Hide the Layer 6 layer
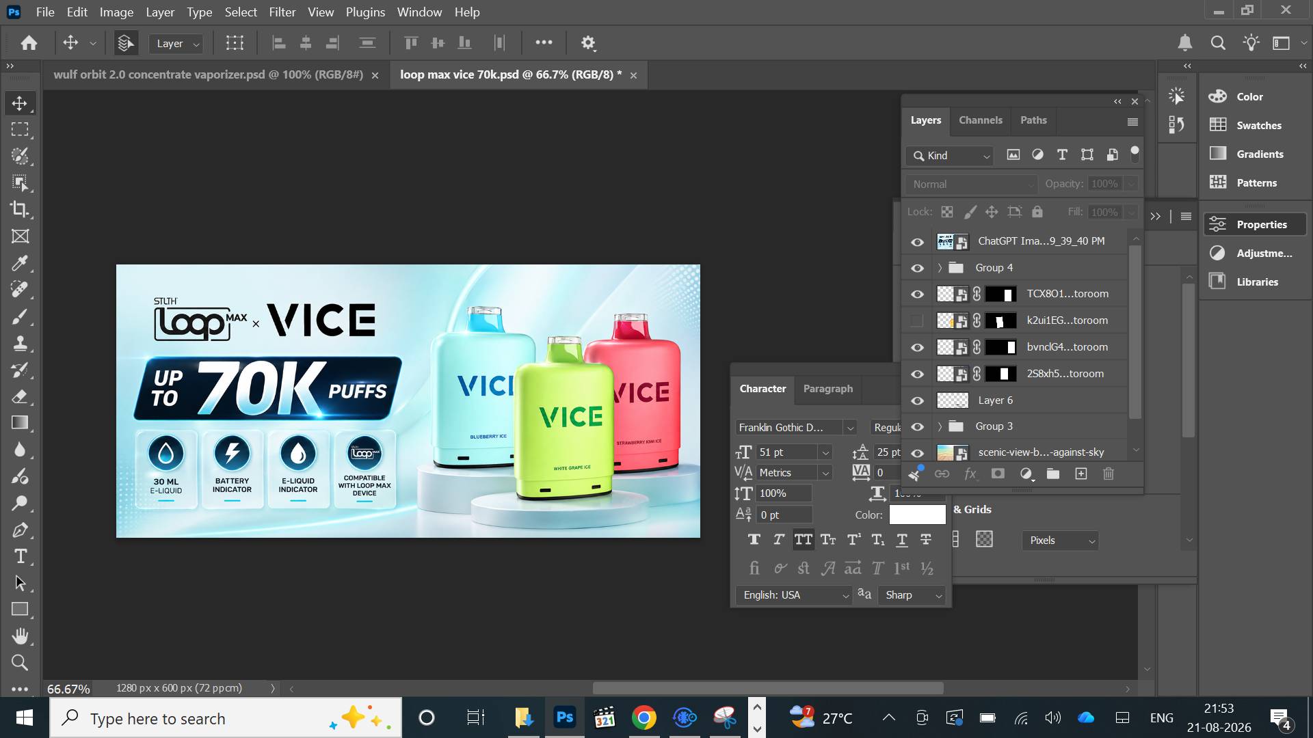Screen dimensions: 1313x738 click(x=917, y=400)
